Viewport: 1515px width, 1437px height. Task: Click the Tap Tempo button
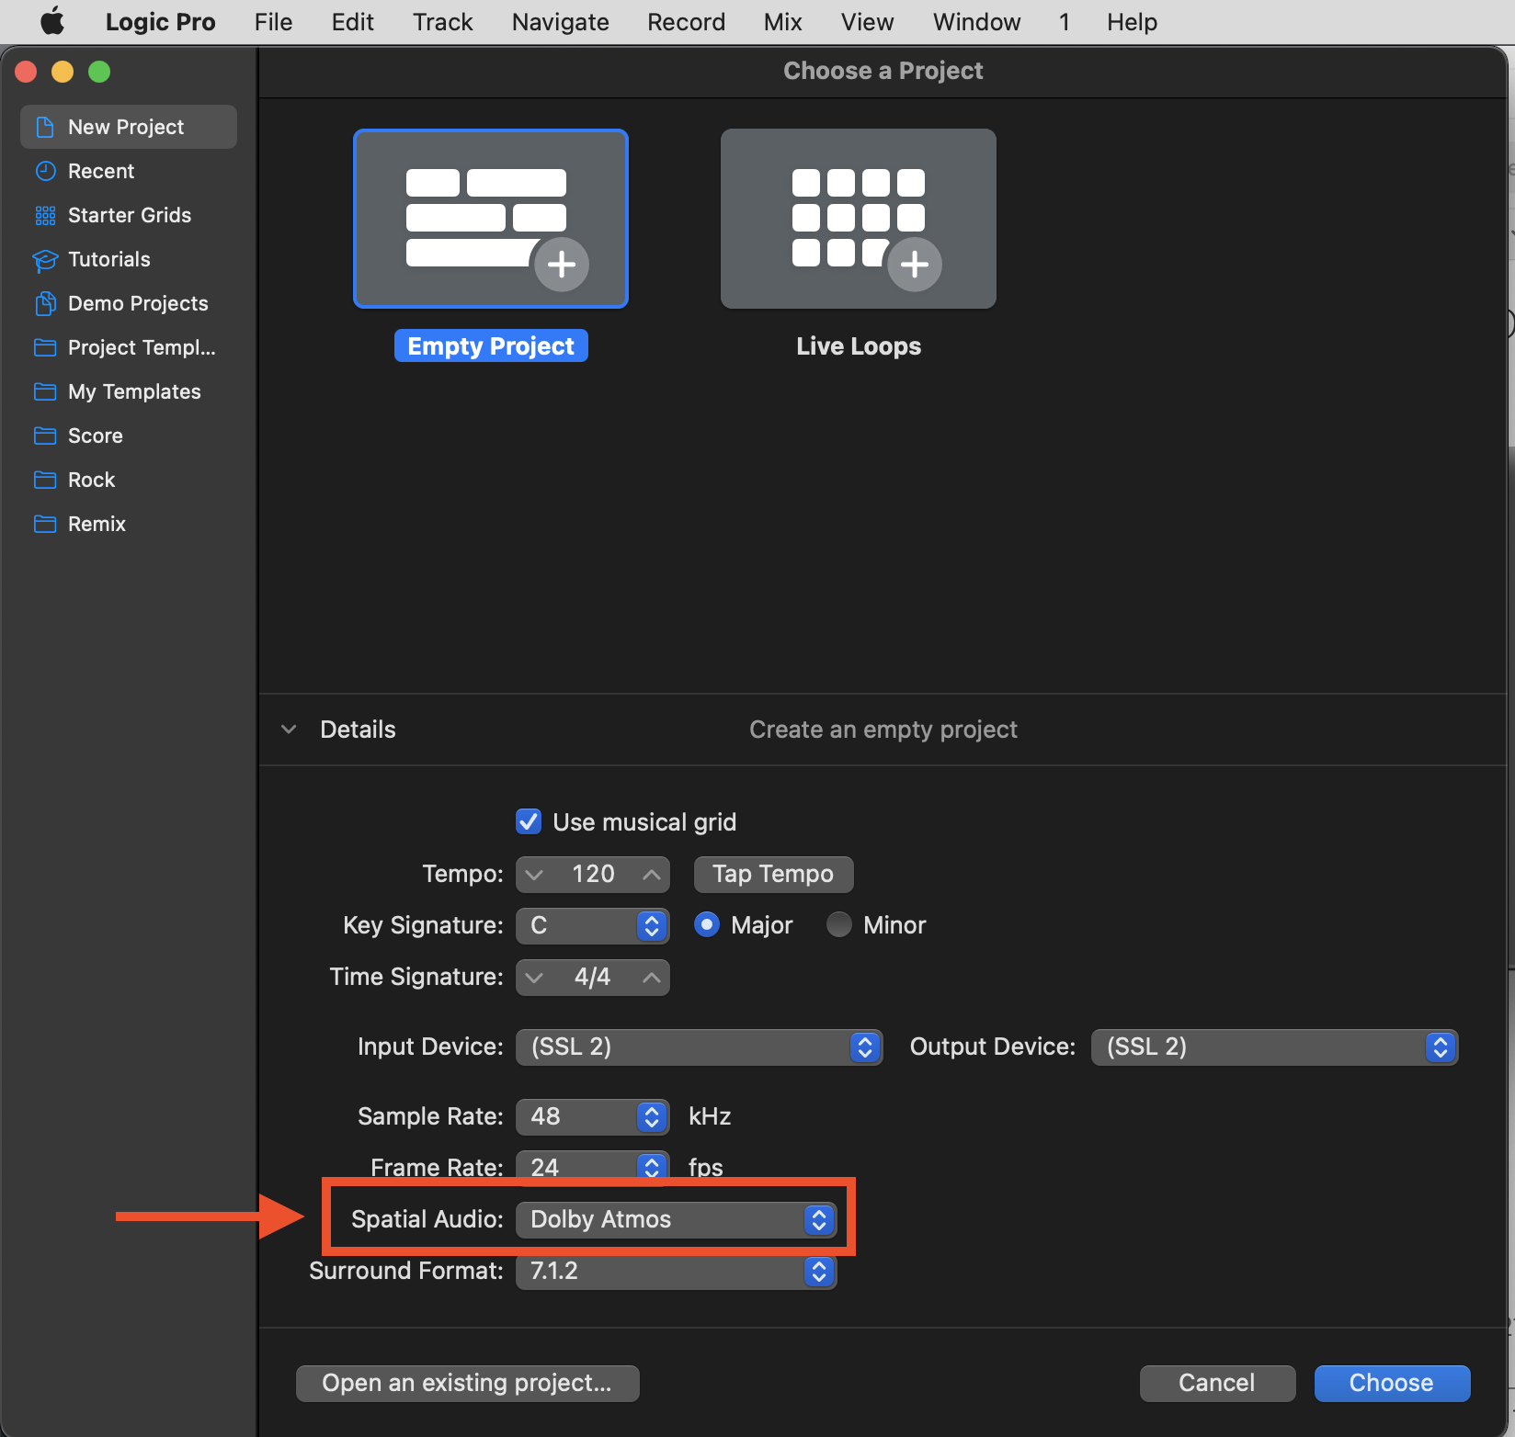(773, 874)
